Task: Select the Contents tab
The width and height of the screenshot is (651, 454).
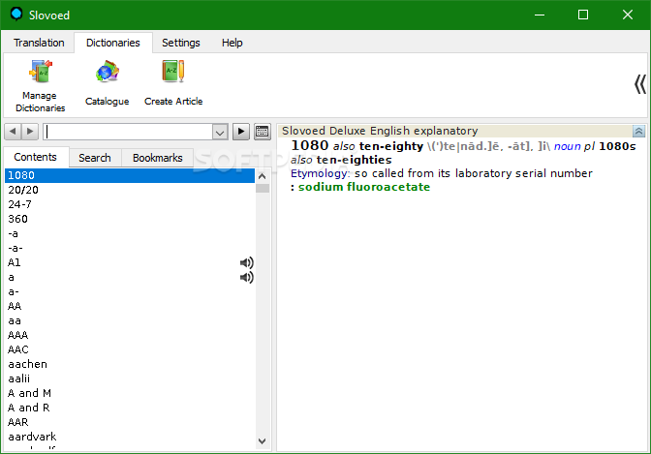Action: point(35,157)
